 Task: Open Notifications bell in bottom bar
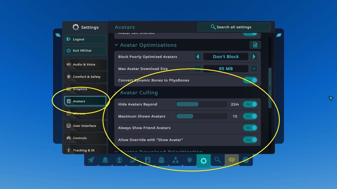point(105,160)
